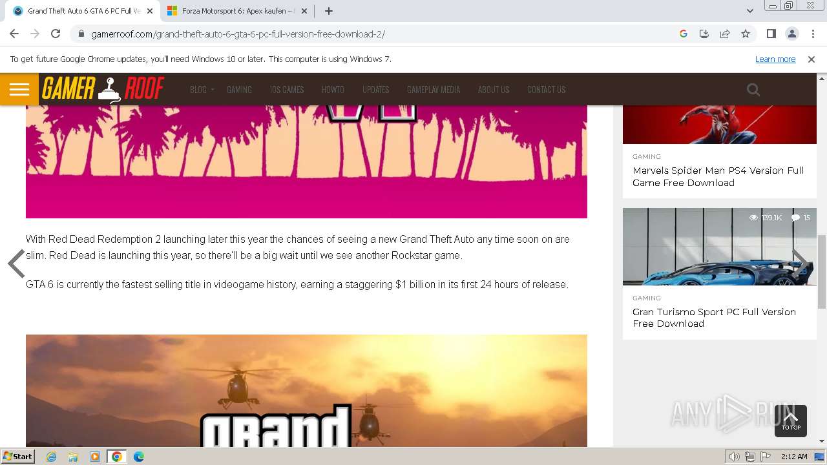Open the orange hamburger menu

[19, 89]
